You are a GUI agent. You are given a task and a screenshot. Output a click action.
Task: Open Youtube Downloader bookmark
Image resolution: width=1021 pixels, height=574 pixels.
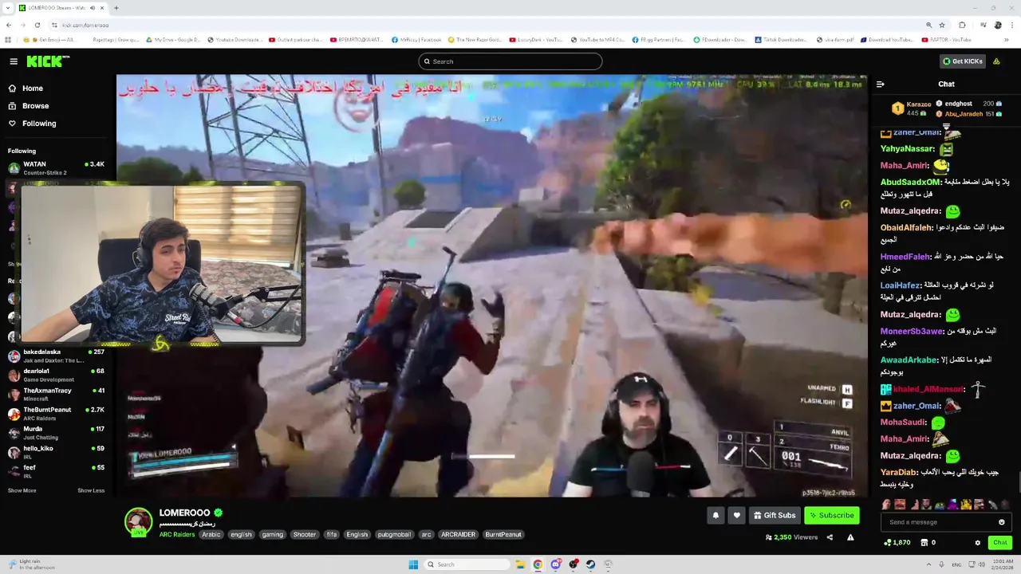[235, 40]
